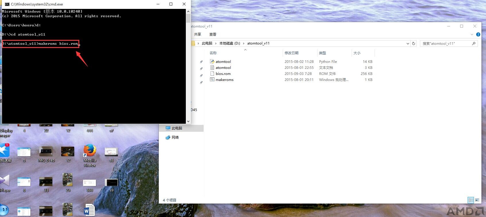The height and width of the screenshot is (217, 486).
Task: Click the cmd scrollbar down arrow
Action: point(188,121)
